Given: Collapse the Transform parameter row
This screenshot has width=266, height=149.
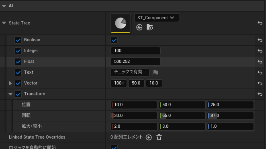Looking at the screenshot, I should tap(10, 94).
